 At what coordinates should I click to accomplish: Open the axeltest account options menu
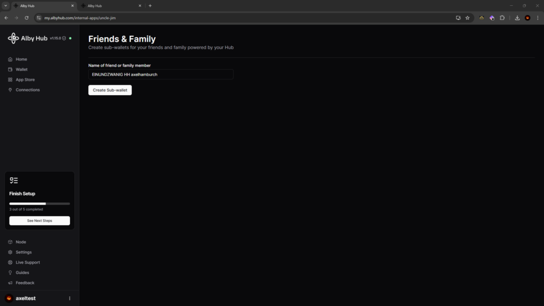(x=70, y=299)
